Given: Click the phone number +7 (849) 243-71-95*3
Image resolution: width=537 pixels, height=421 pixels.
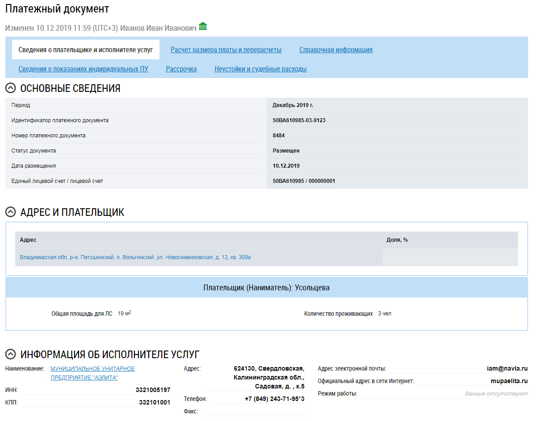Looking at the screenshot, I should pos(274,399).
